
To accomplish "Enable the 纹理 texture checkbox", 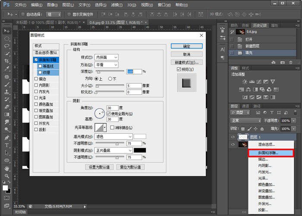I will click(40, 72).
